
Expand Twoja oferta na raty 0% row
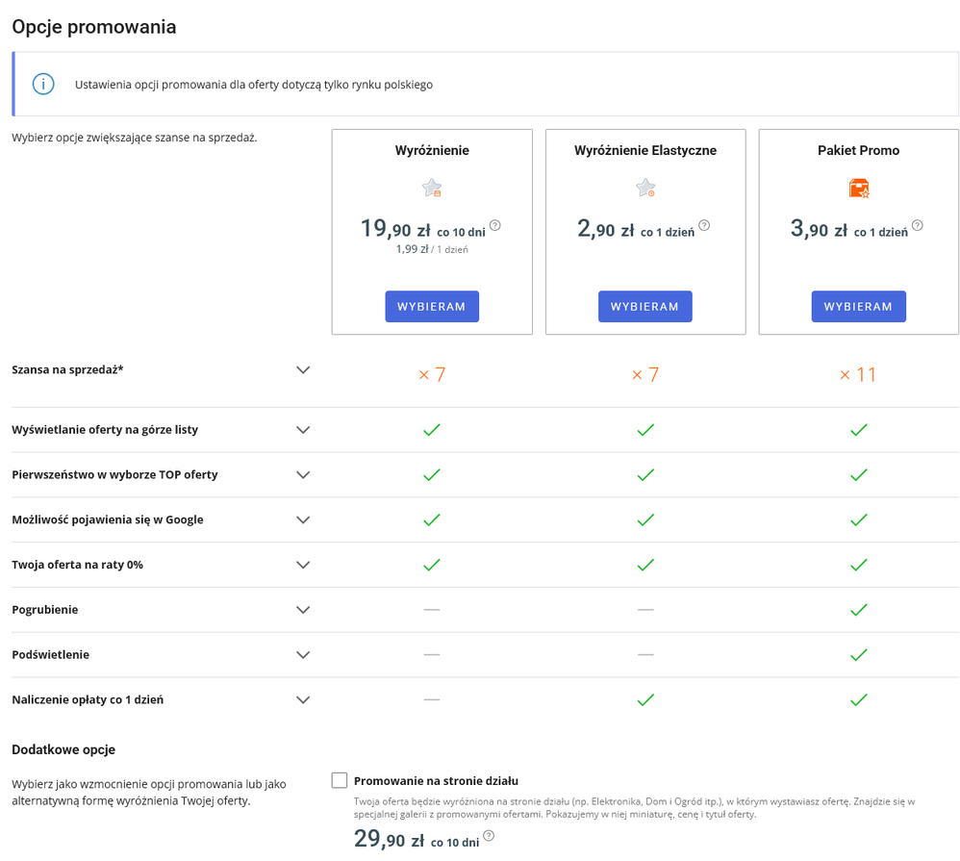click(303, 565)
